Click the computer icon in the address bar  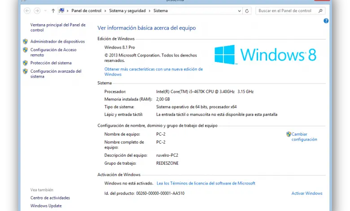[x=61, y=10]
